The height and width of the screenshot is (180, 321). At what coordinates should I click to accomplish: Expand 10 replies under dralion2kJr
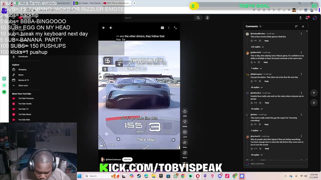[257, 109]
